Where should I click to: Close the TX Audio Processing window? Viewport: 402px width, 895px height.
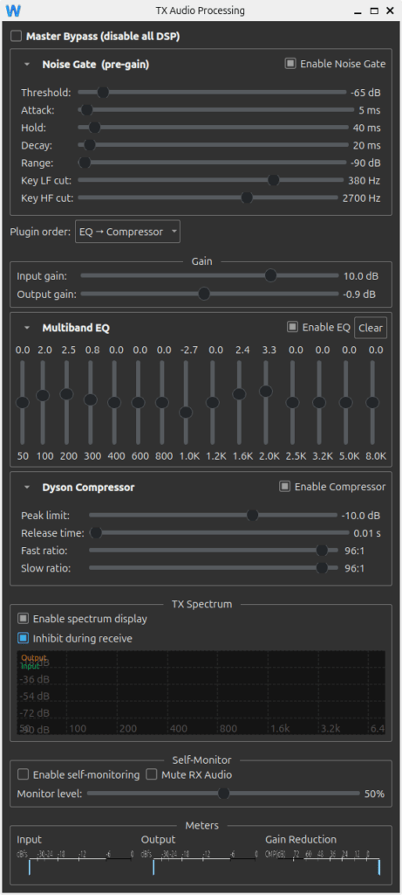[390, 10]
